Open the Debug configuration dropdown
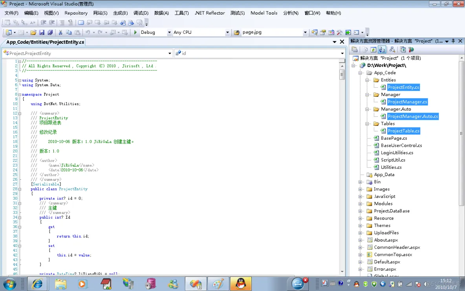Viewport: 465px width, 291px height. (169, 32)
